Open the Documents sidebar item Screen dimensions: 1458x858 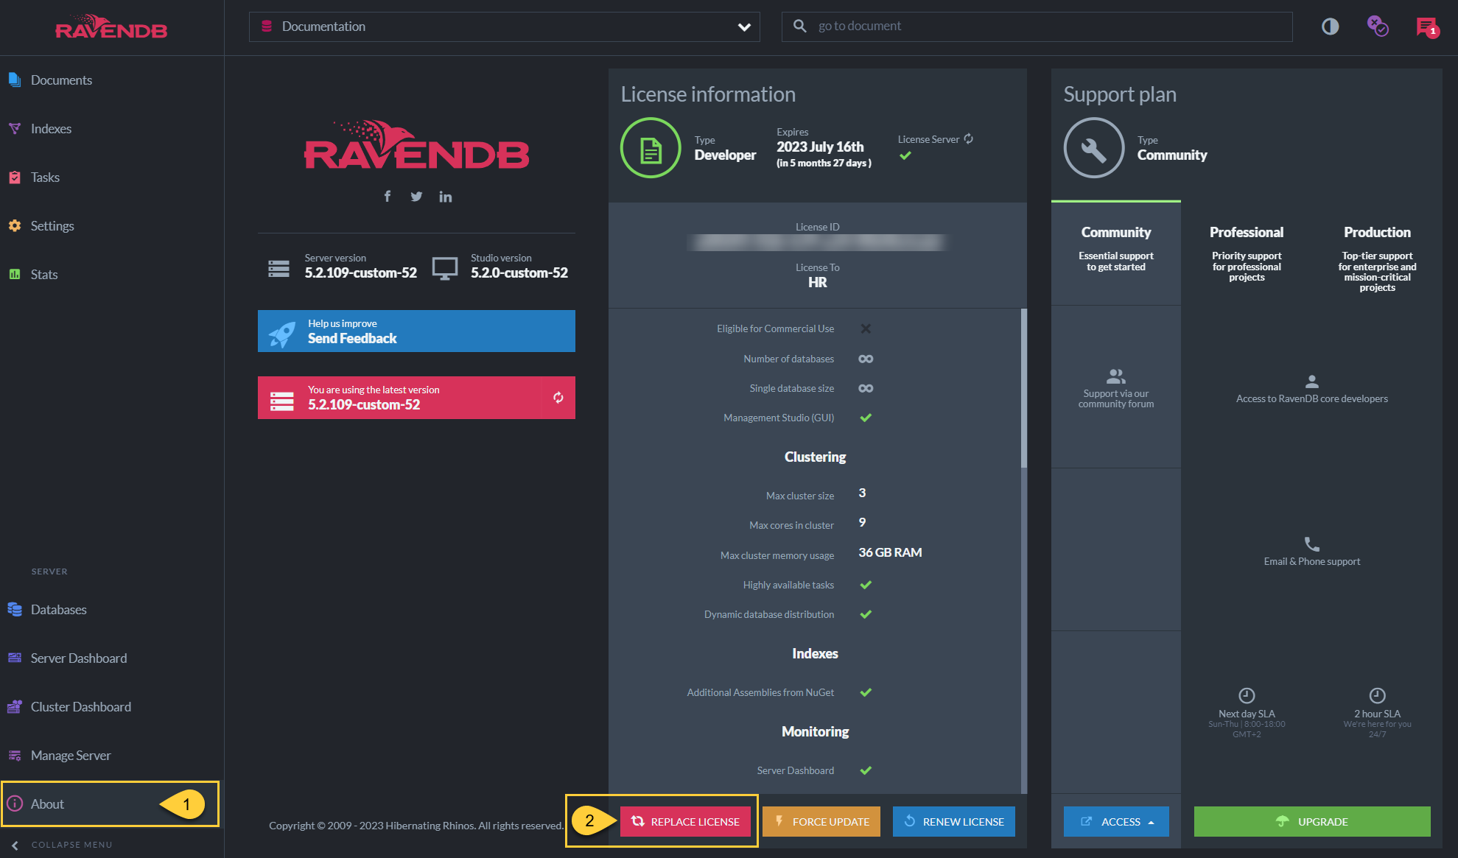pos(61,80)
